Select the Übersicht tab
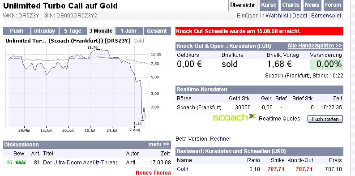 pos(243,5)
